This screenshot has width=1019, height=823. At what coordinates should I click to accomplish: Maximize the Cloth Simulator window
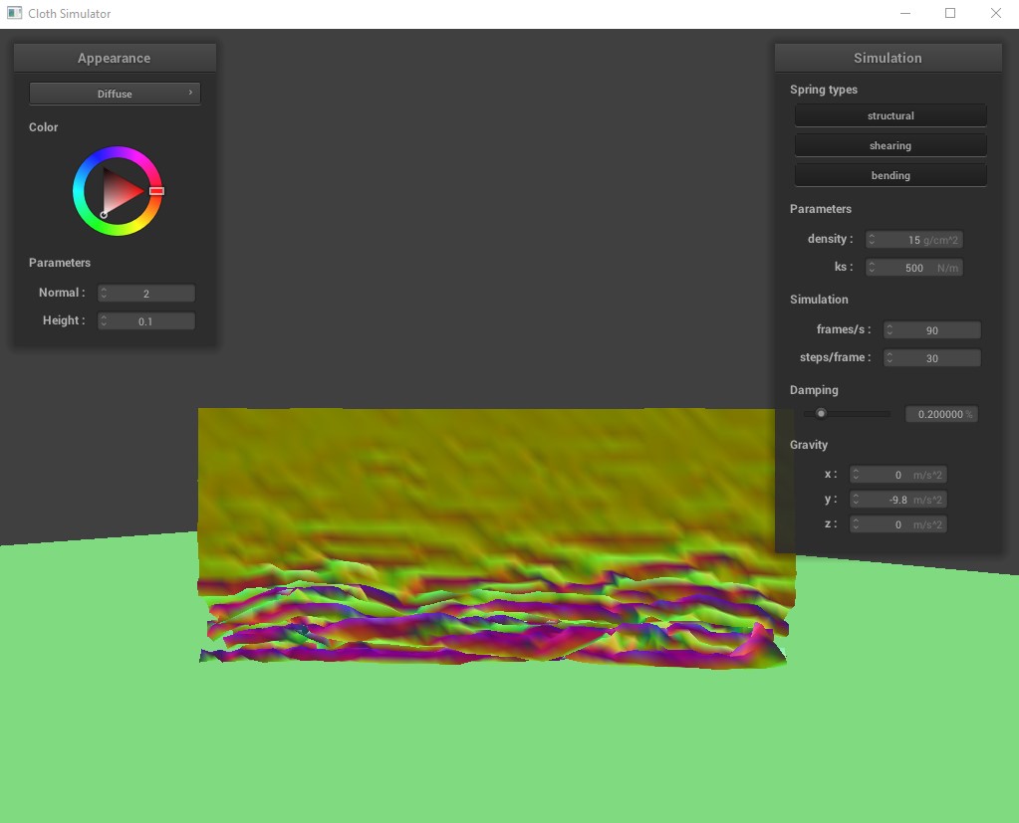click(x=950, y=13)
